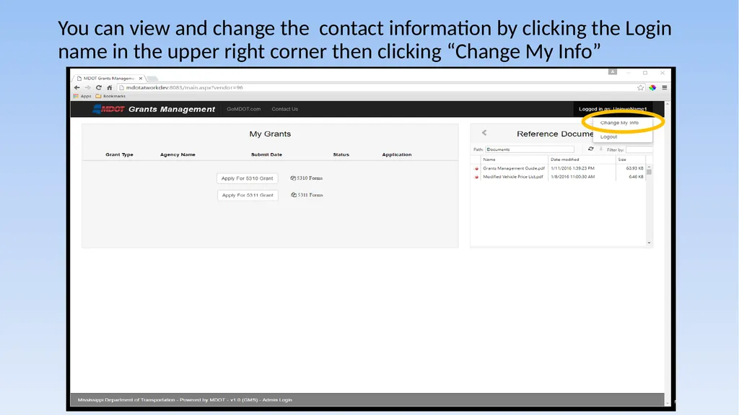Click Apply For 5310 Grant button
Screen dimensions: 739x415
pyautogui.click(x=247, y=178)
